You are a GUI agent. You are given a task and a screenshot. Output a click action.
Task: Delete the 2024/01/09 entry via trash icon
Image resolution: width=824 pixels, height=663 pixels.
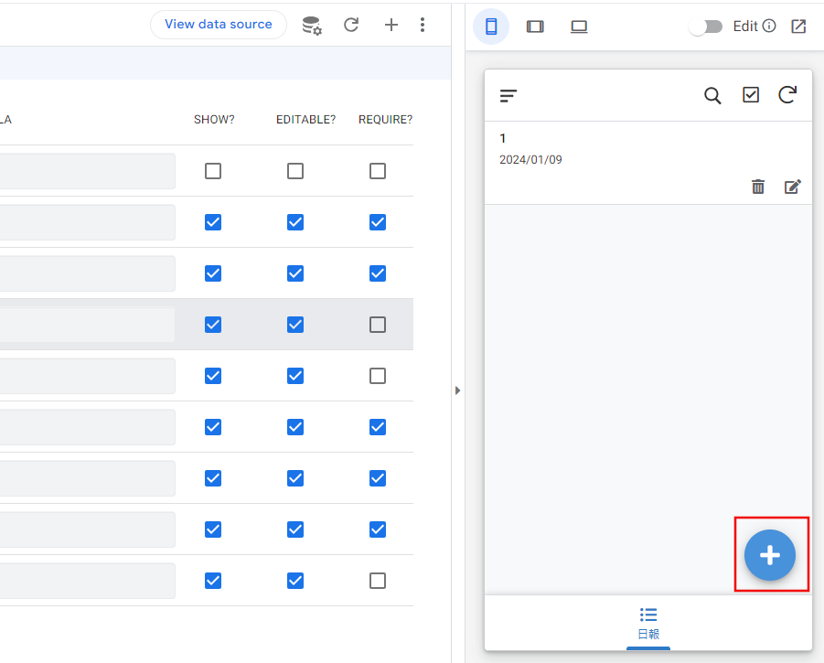758,187
